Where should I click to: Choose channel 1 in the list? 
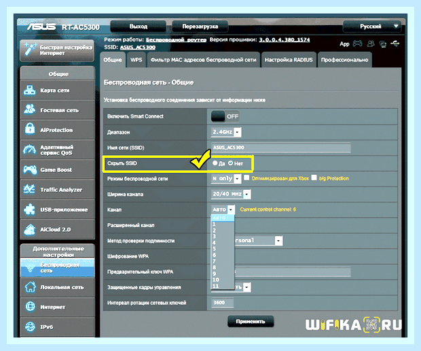tap(223, 224)
